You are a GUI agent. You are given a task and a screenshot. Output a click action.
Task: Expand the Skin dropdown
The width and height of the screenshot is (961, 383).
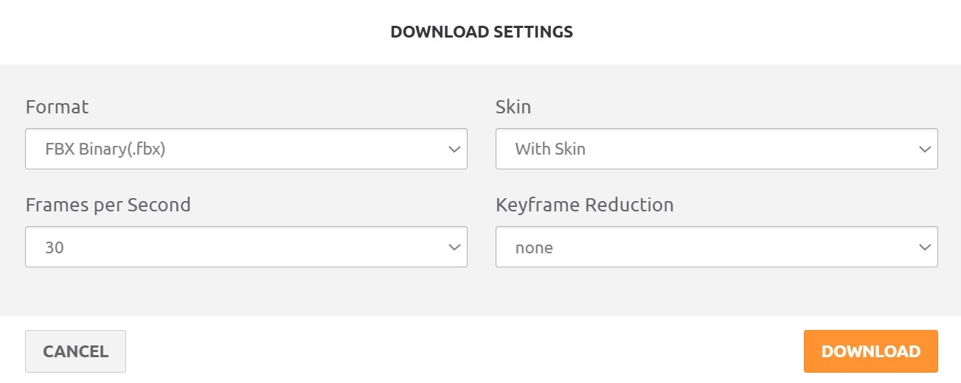coord(716,149)
